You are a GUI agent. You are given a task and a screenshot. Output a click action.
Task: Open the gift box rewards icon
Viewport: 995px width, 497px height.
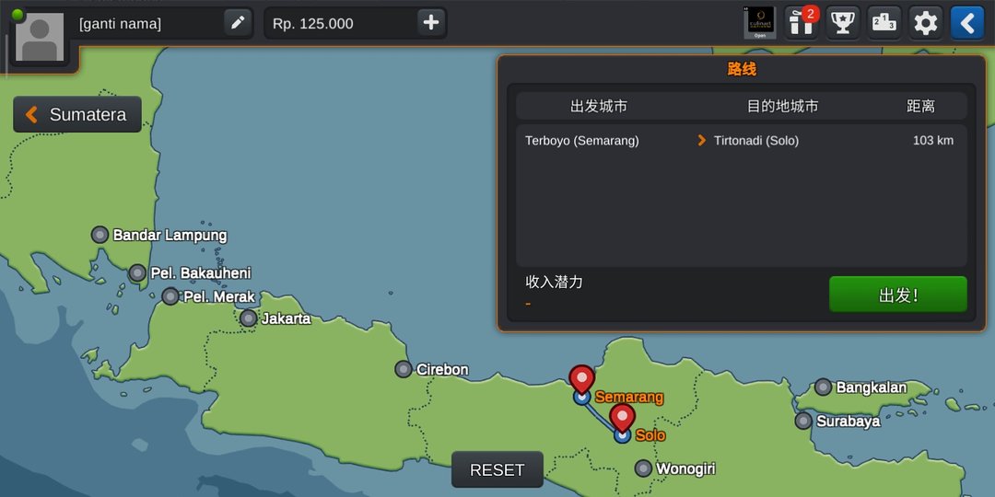pyautogui.click(x=802, y=23)
